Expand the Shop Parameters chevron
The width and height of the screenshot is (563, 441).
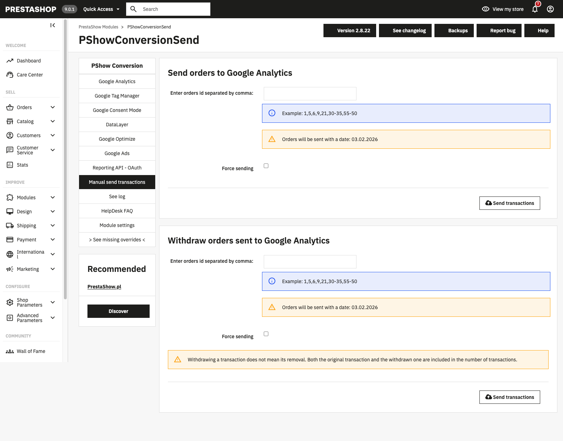pos(53,302)
